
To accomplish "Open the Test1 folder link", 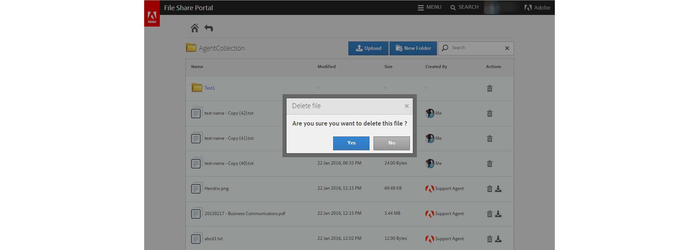I will click(209, 88).
